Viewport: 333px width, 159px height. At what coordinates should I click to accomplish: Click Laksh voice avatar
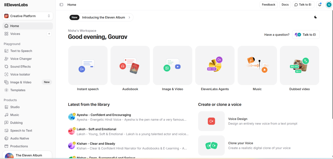coord(72,131)
